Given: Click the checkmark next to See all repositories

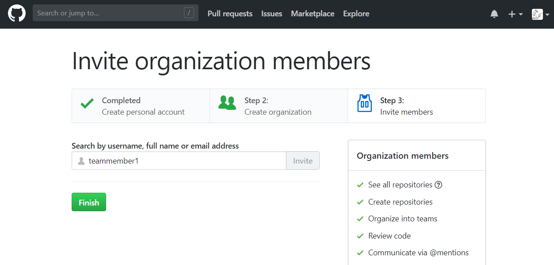Looking at the screenshot, I should 360,185.
